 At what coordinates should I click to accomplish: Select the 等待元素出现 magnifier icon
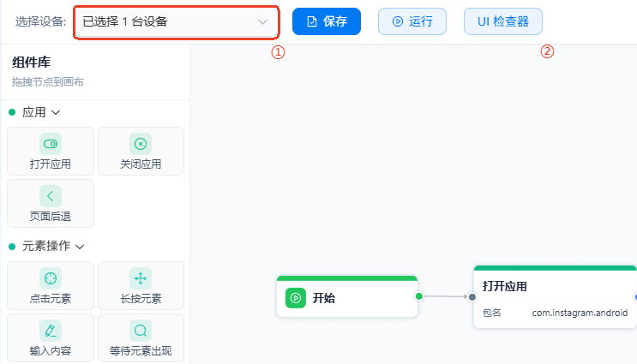[141, 331]
